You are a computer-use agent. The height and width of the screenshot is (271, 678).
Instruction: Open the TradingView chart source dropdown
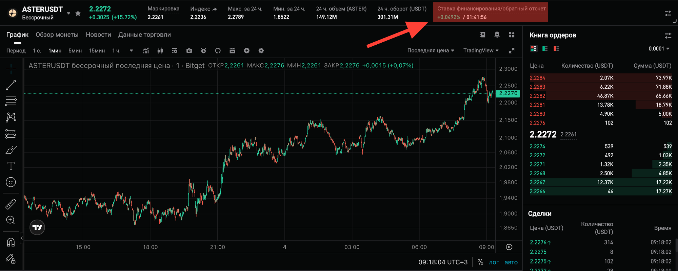click(x=481, y=50)
